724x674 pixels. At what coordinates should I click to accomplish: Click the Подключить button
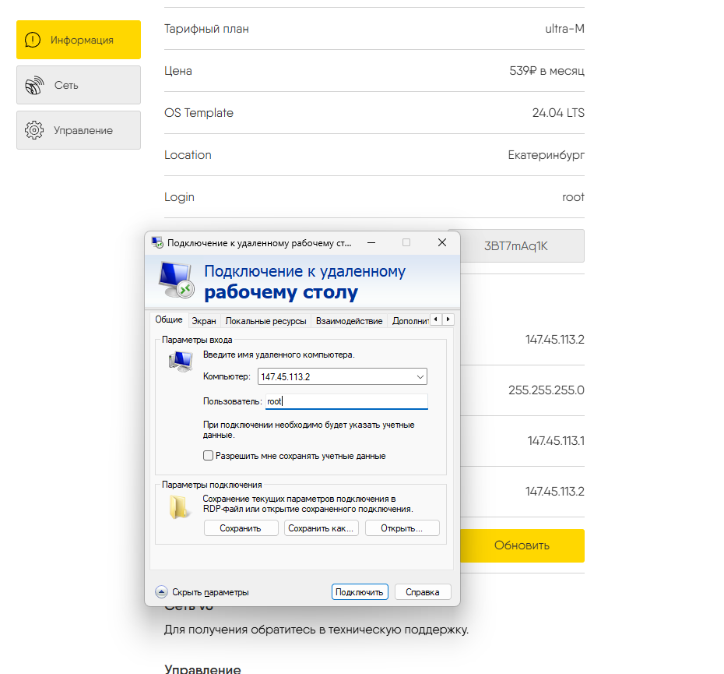click(x=359, y=592)
